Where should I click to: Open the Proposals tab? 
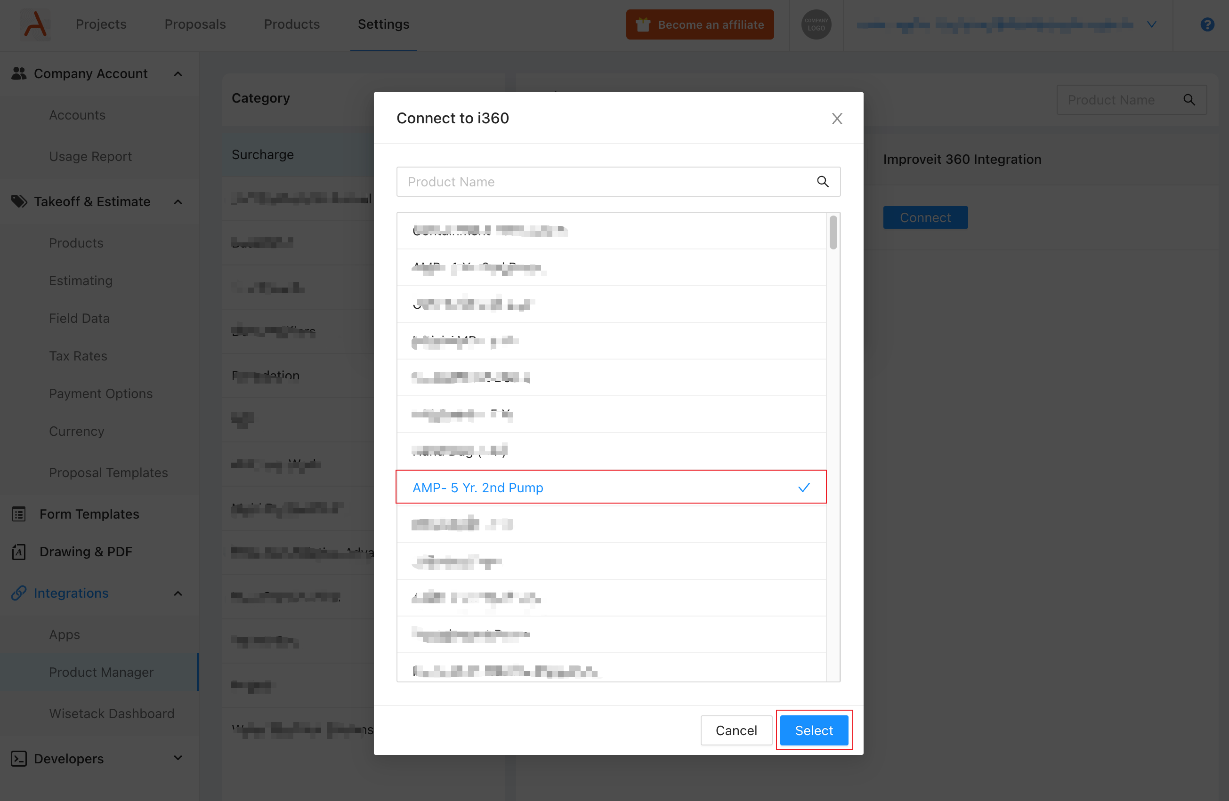195,24
